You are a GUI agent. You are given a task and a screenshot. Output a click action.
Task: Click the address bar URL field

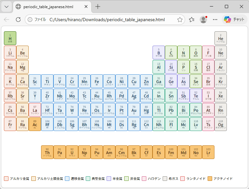click(x=108, y=20)
